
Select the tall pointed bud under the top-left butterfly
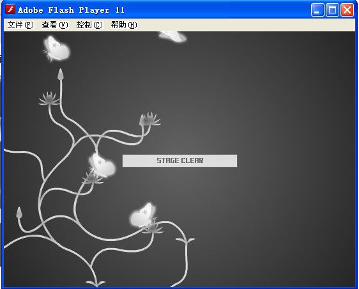pos(61,75)
